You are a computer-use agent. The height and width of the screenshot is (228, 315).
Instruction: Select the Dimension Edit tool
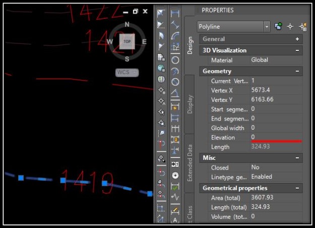tap(175, 210)
